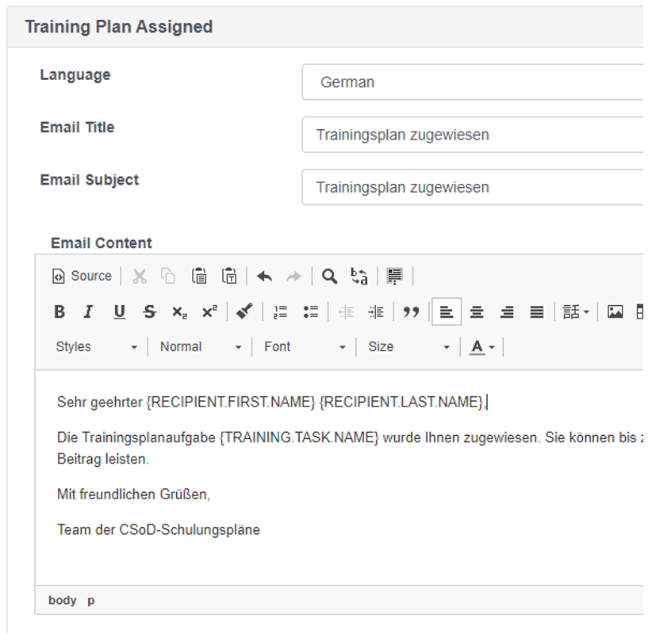Image resolution: width=652 pixels, height=634 pixels.
Task: Click the strikethrough S icon
Action: [149, 311]
